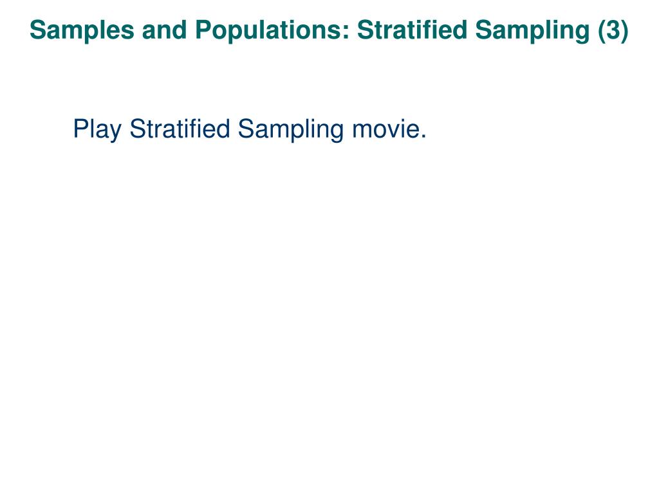Click the digit 3 inside the parentheses
The height and width of the screenshot is (494, 659).
[613, 30]
